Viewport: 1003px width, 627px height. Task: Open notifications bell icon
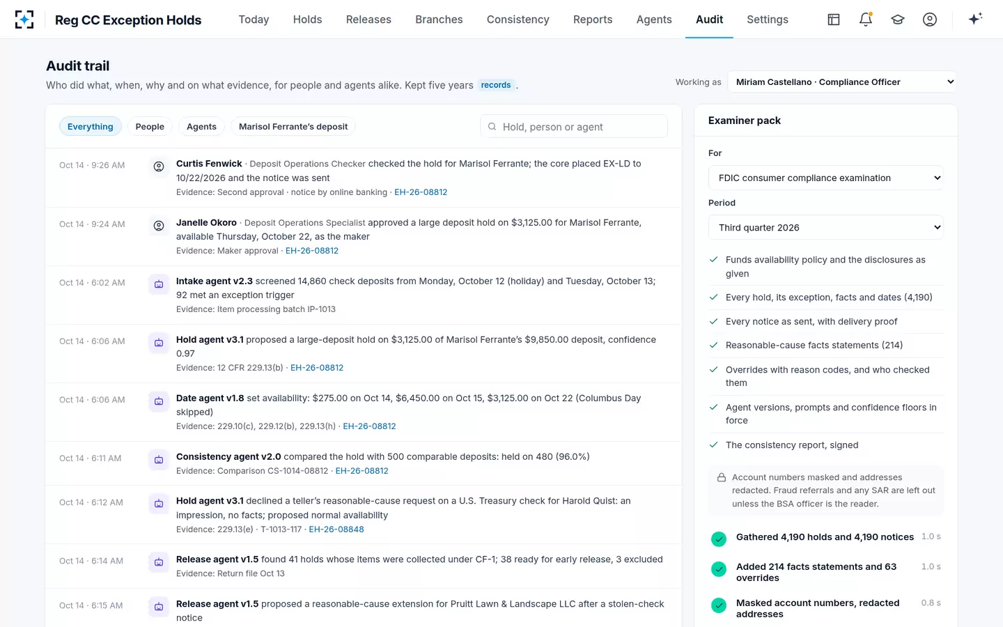(x=866, y=20)
